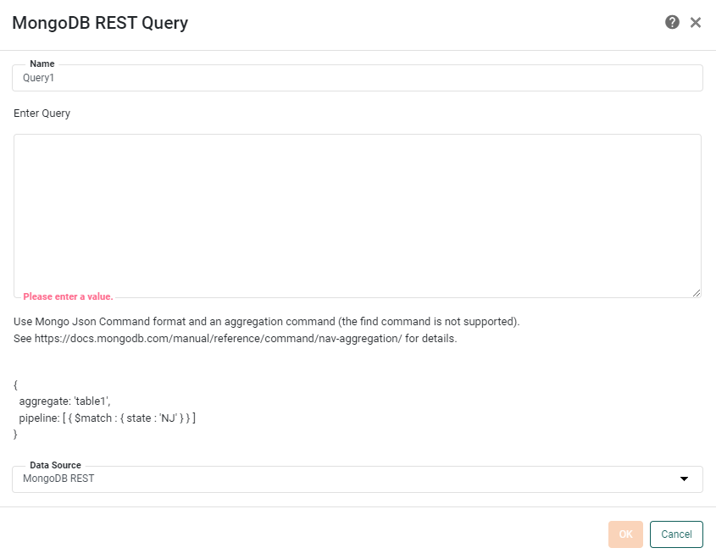Click the MongoDB REST Query dialog title
This screenshot has height=559, width=716.
click(99, 23)
